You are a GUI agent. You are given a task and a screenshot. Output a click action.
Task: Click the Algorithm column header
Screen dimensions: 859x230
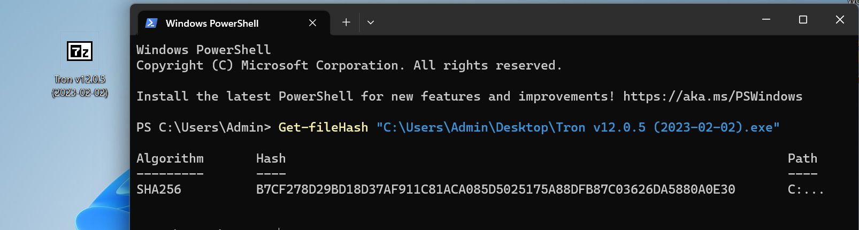pos(170,158)
